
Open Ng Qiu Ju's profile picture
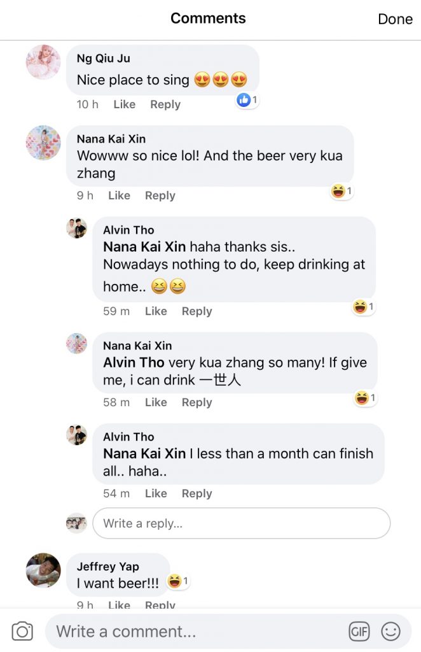coord(43,62)
